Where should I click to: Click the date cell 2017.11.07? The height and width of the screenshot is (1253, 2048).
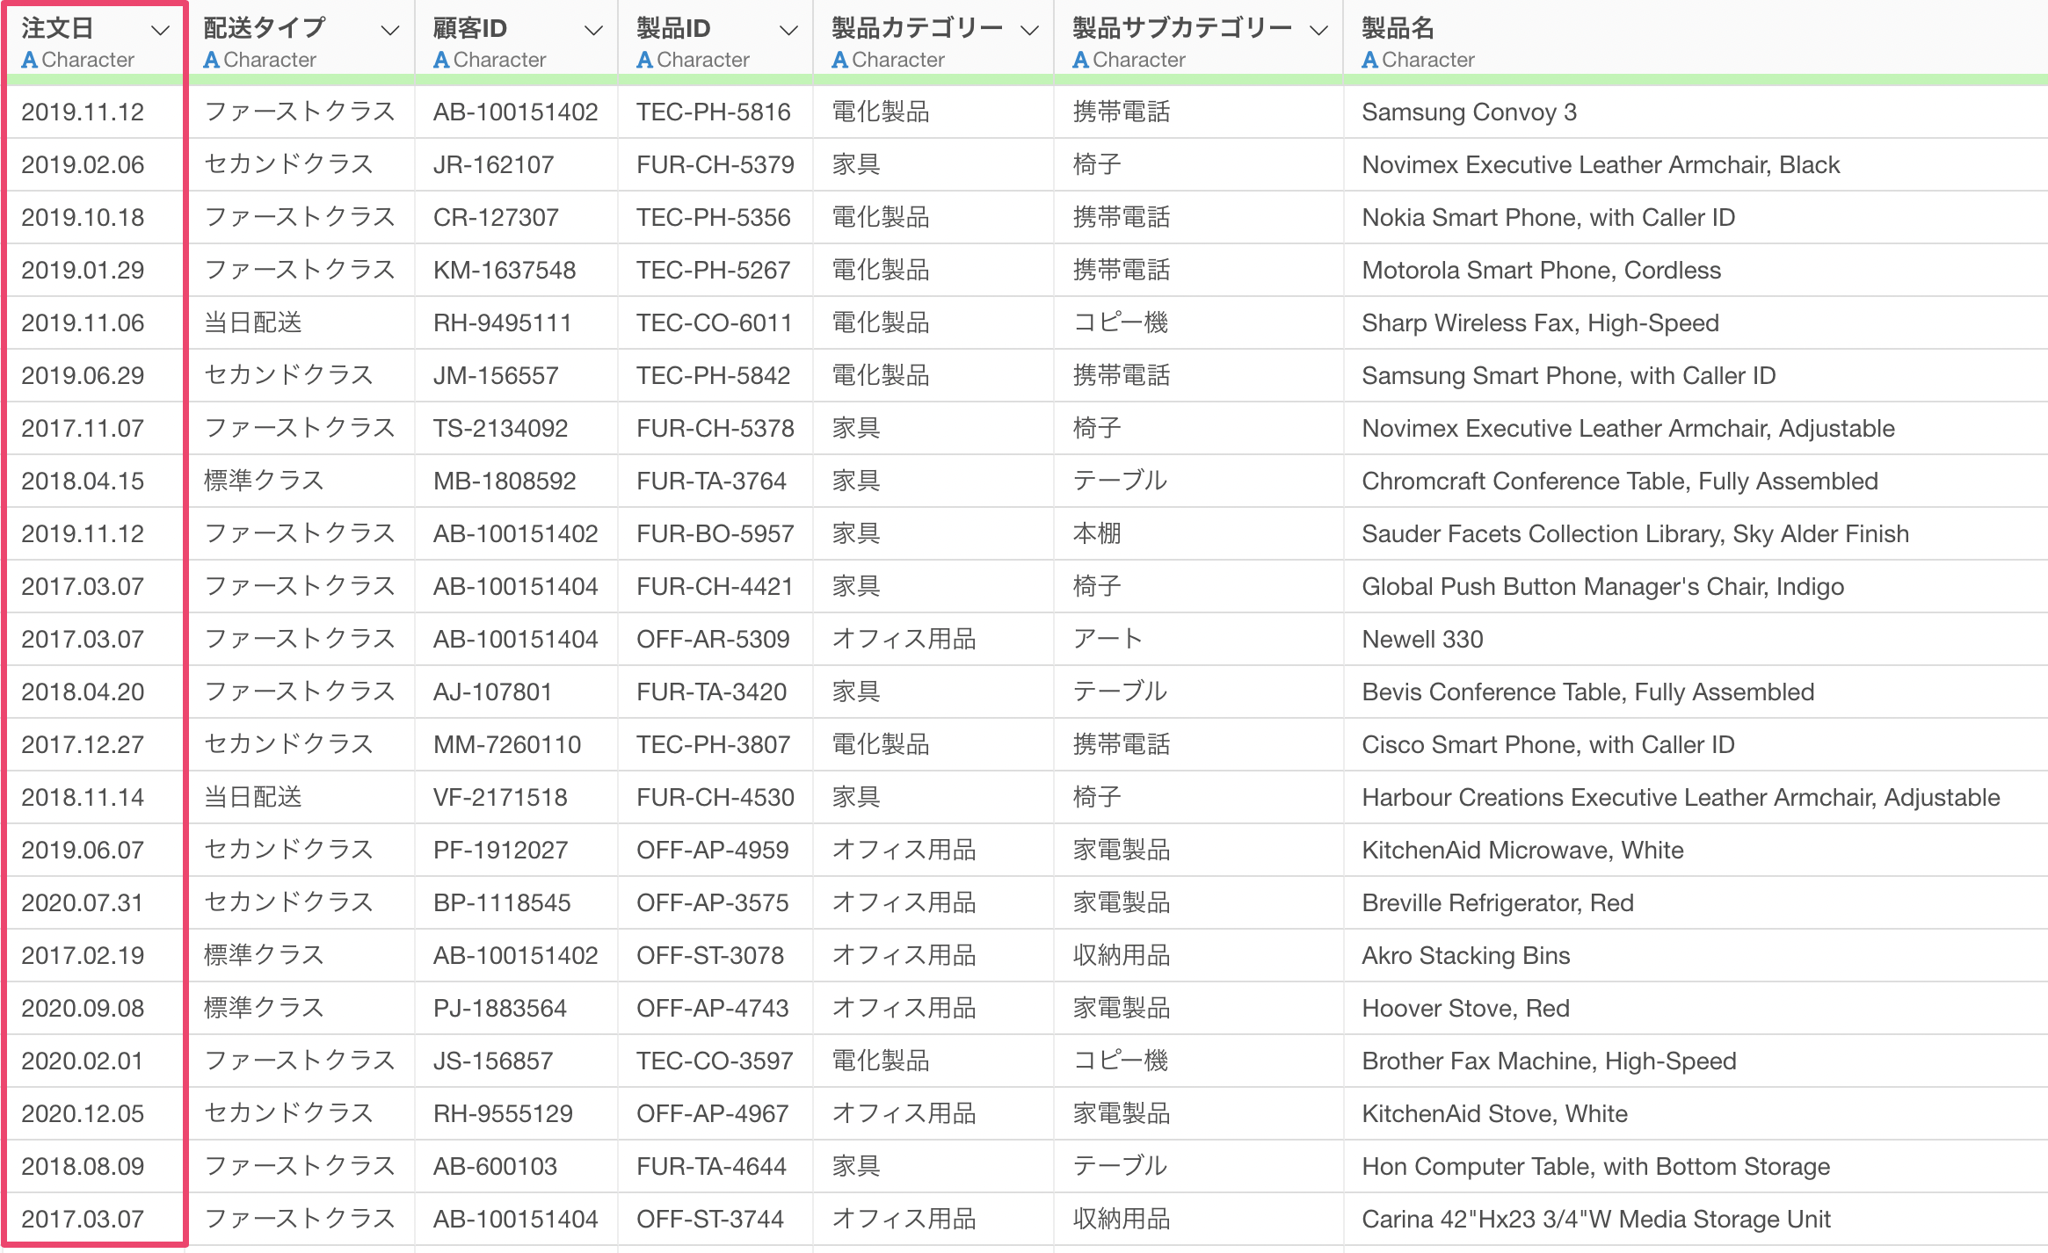tap(83, 428)
